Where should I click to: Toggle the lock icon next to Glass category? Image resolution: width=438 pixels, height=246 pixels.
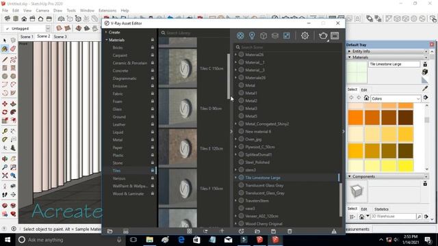point(153,109)
